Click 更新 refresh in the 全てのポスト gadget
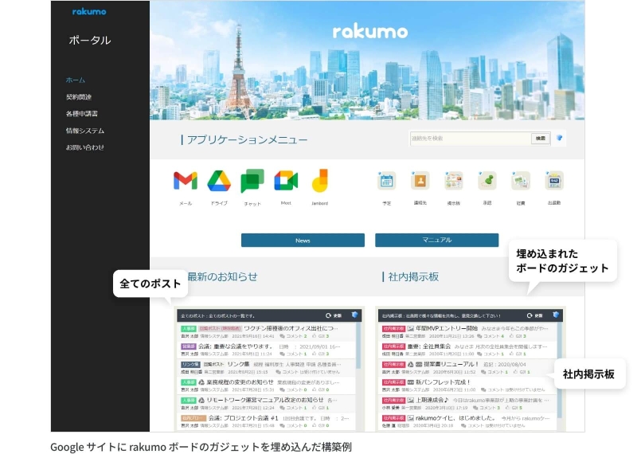 pos(334,315)
